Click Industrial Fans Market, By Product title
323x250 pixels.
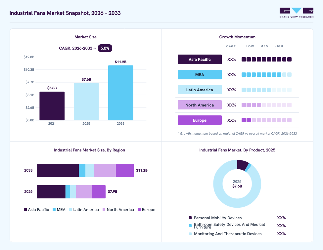point(237,150)
